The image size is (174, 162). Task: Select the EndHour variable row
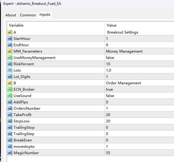(91, 45)
